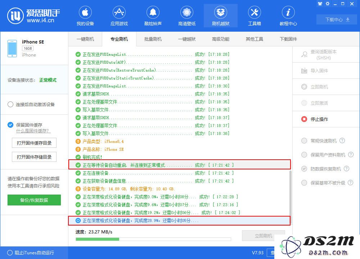Click the 16GB capacity badge
This screenshot has width=360, height=259.
(x=28, y=49)
